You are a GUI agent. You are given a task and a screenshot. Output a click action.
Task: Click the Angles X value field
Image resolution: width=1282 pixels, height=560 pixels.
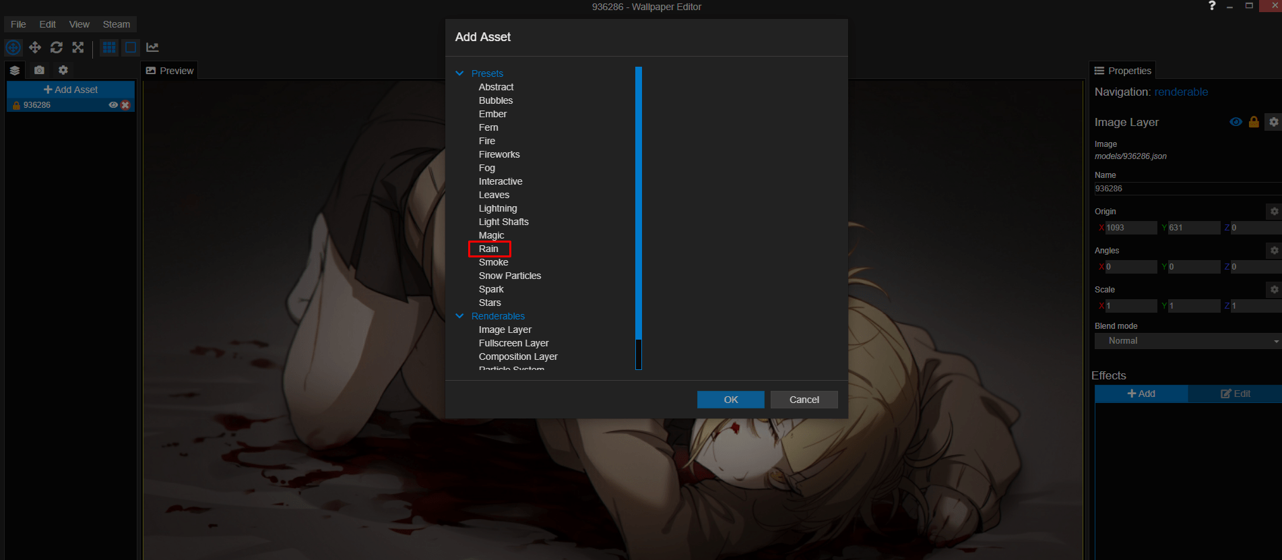1131,267
